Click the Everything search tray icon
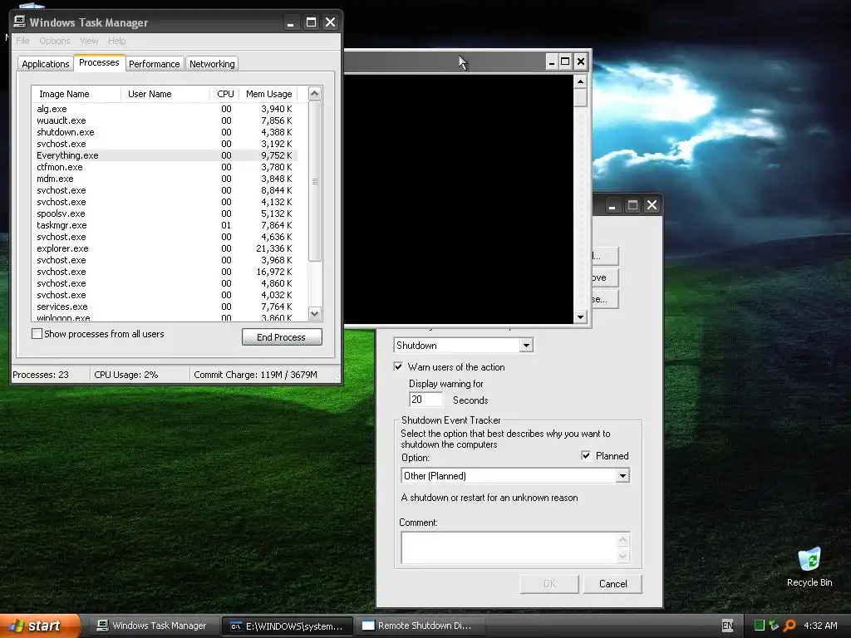 pyautogui.click(x=790, y=626)
